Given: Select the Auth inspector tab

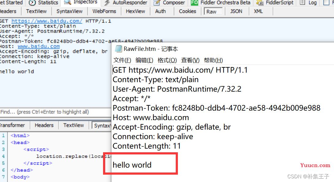Looking at the screenshot, I should point(160,11).
